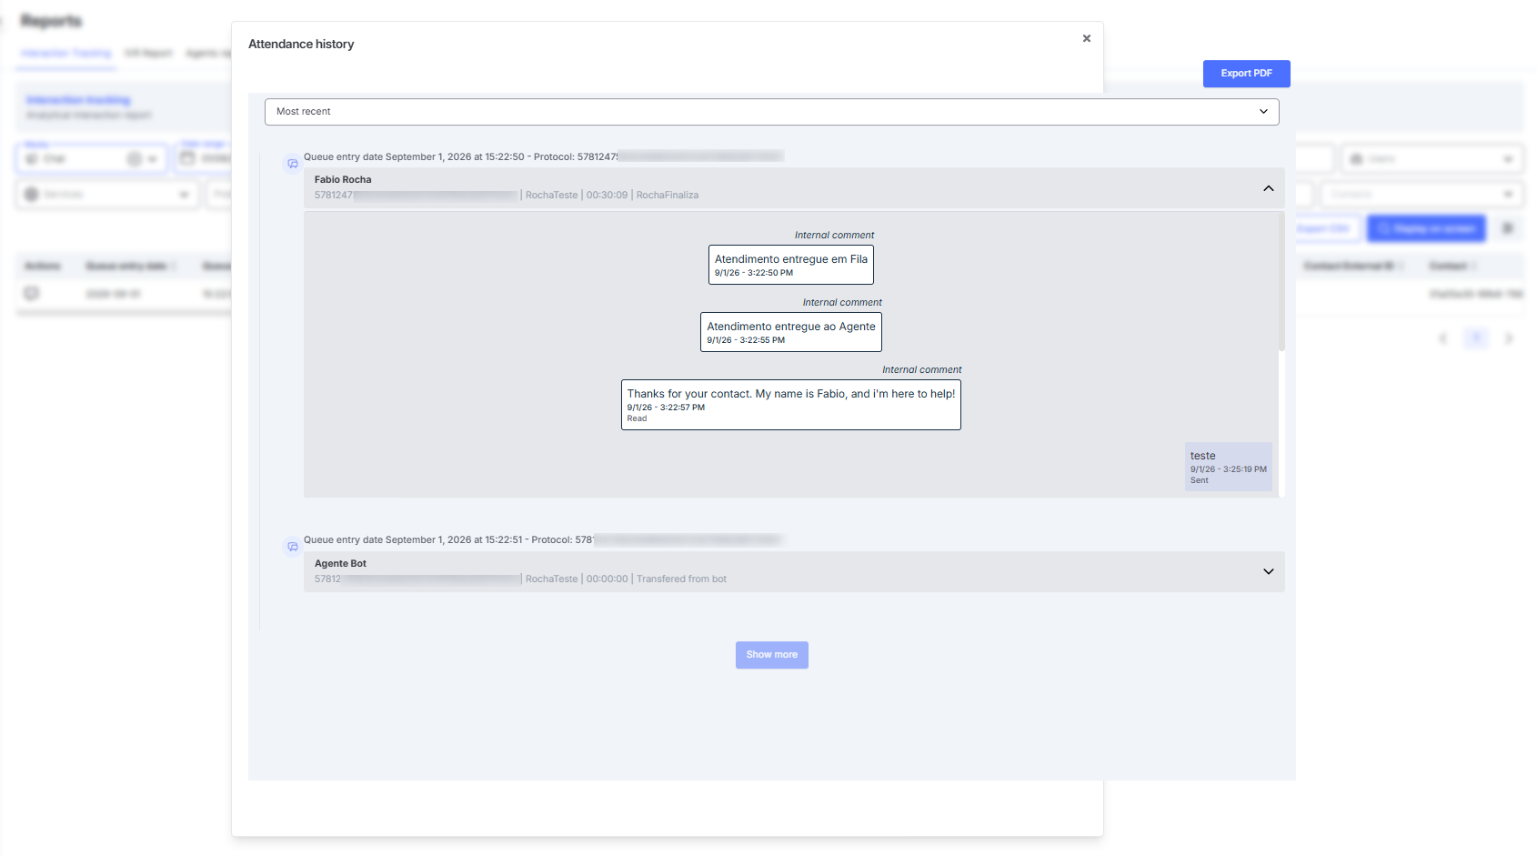This screenshot has height=856, width=1537.
Task: Click chat icon beside 15:22:51 queue entry
Action: (292, 548)
